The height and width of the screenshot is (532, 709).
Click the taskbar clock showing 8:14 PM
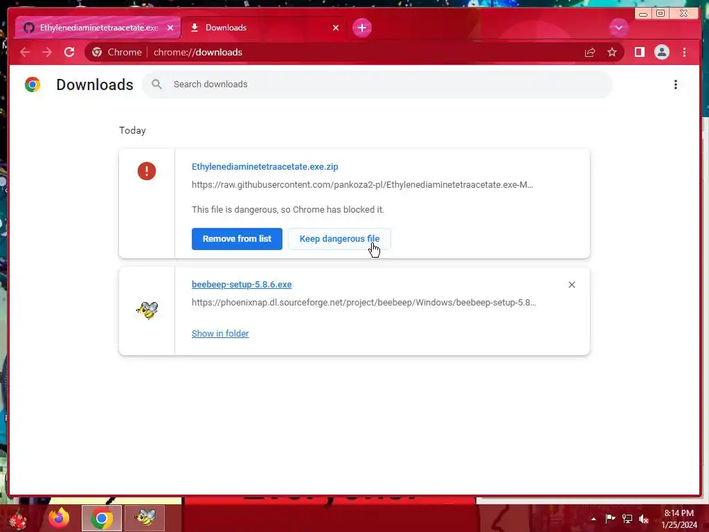click(679, 519)
